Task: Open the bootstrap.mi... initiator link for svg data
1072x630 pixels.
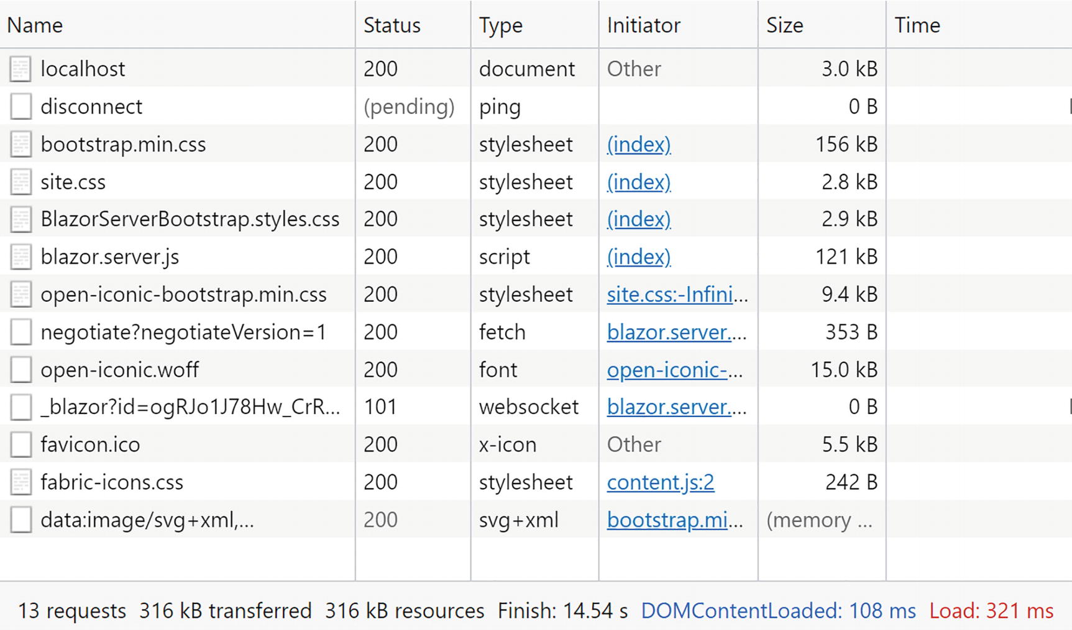Action: click(674, 520)
